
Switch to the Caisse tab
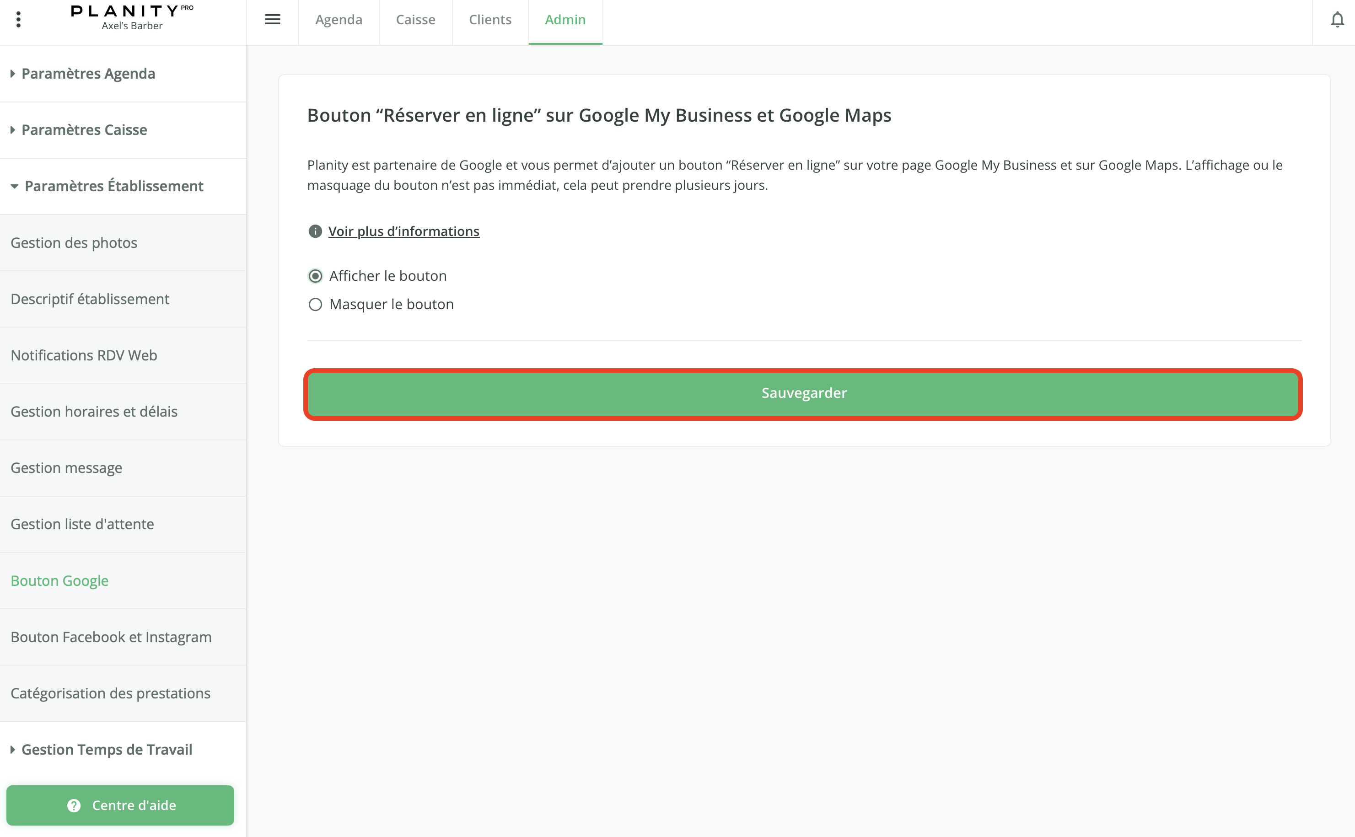415,20
